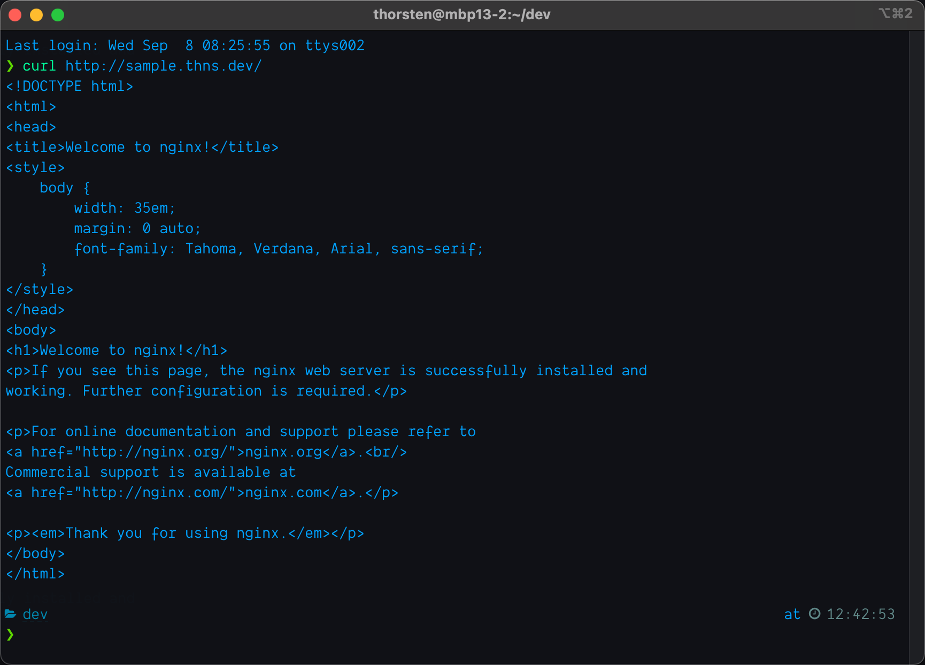Zoom the window with the green button
This screenshot has height=665, width=925.
click(x=58, y=15)
